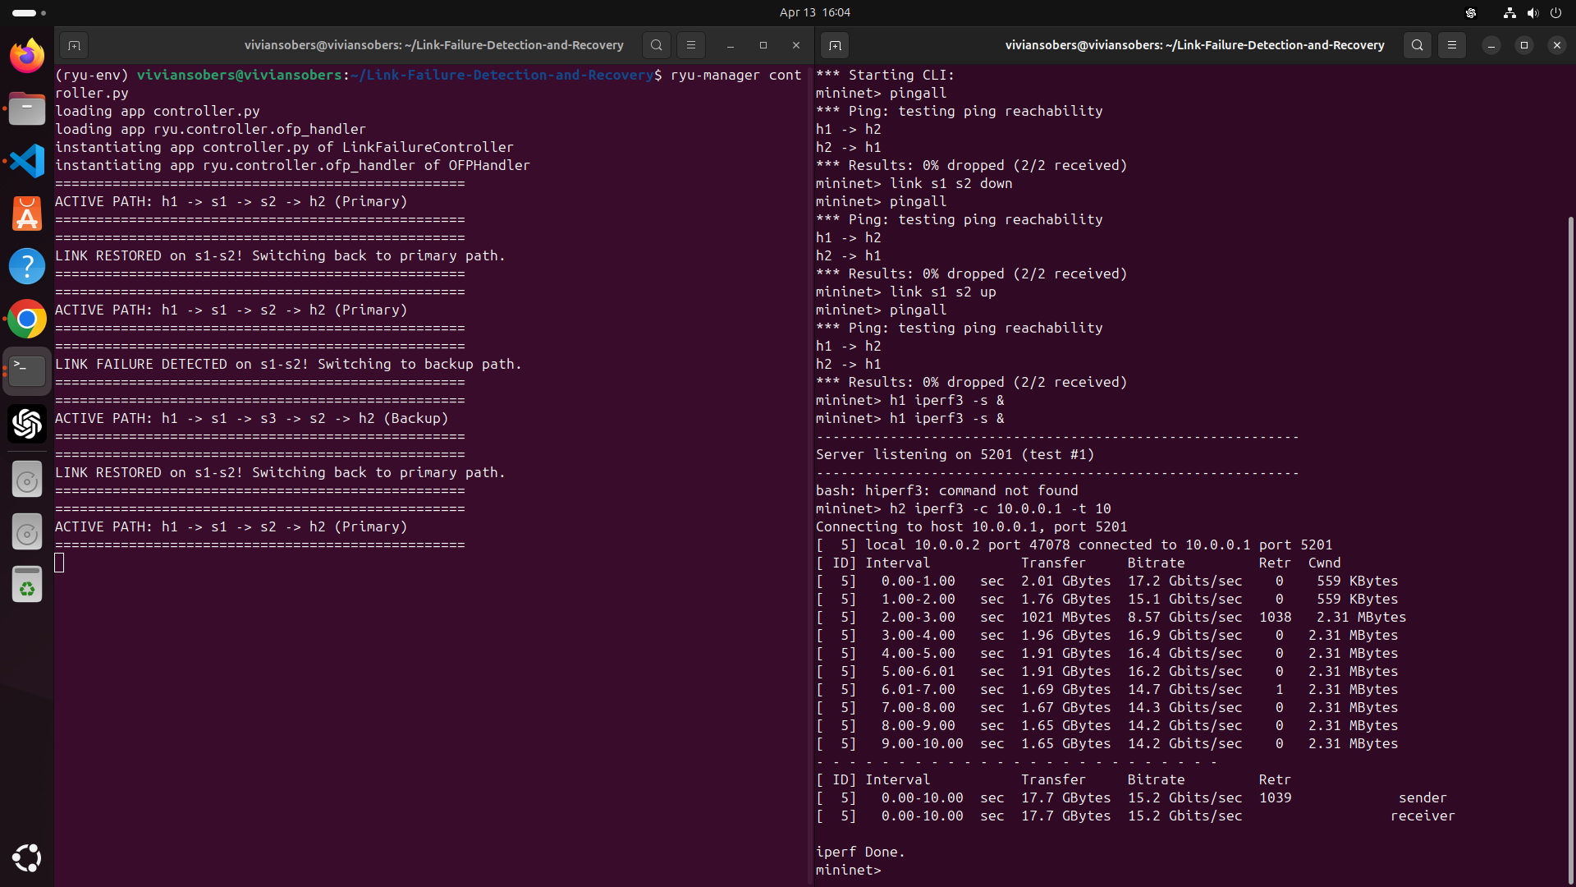Open Visual Studio Code from the dock
Viewport: 1576px width, 887px height.
click(x=27, y=161)
